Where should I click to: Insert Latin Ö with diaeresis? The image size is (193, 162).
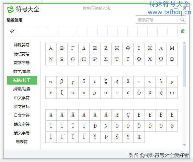coord(161,126)
